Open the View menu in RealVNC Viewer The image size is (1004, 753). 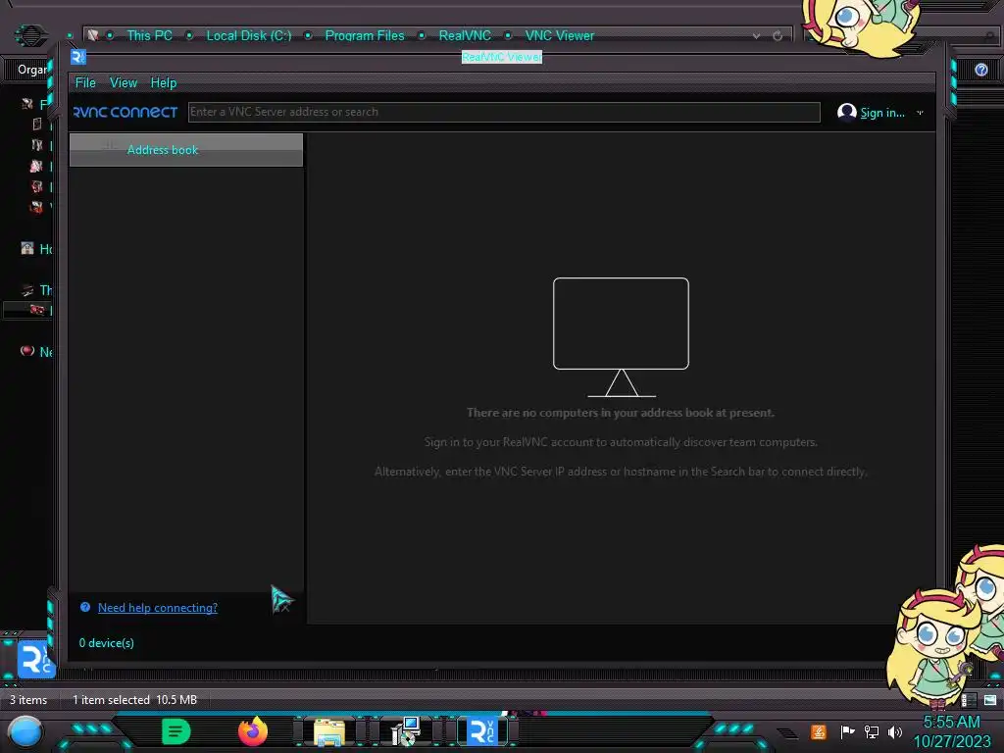coord(123,82)
